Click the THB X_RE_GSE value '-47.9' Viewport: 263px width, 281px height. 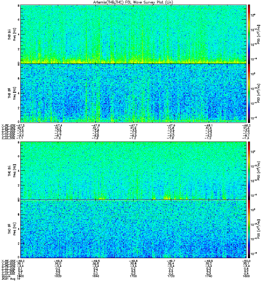pos(171,125)
